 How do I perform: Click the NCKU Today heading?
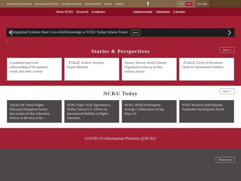pyautogui.click(x=120, y=93)
